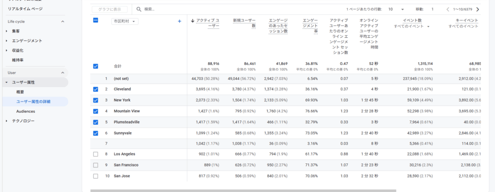Click the horizontal scrollbar below the table
This screenshot has width=495, height=192.
tap(243, 191)
